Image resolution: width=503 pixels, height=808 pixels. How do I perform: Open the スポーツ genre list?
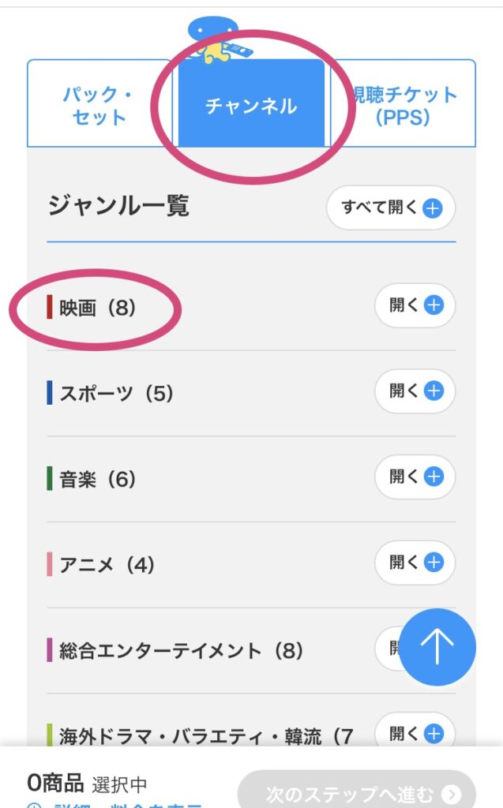(415, 391)
